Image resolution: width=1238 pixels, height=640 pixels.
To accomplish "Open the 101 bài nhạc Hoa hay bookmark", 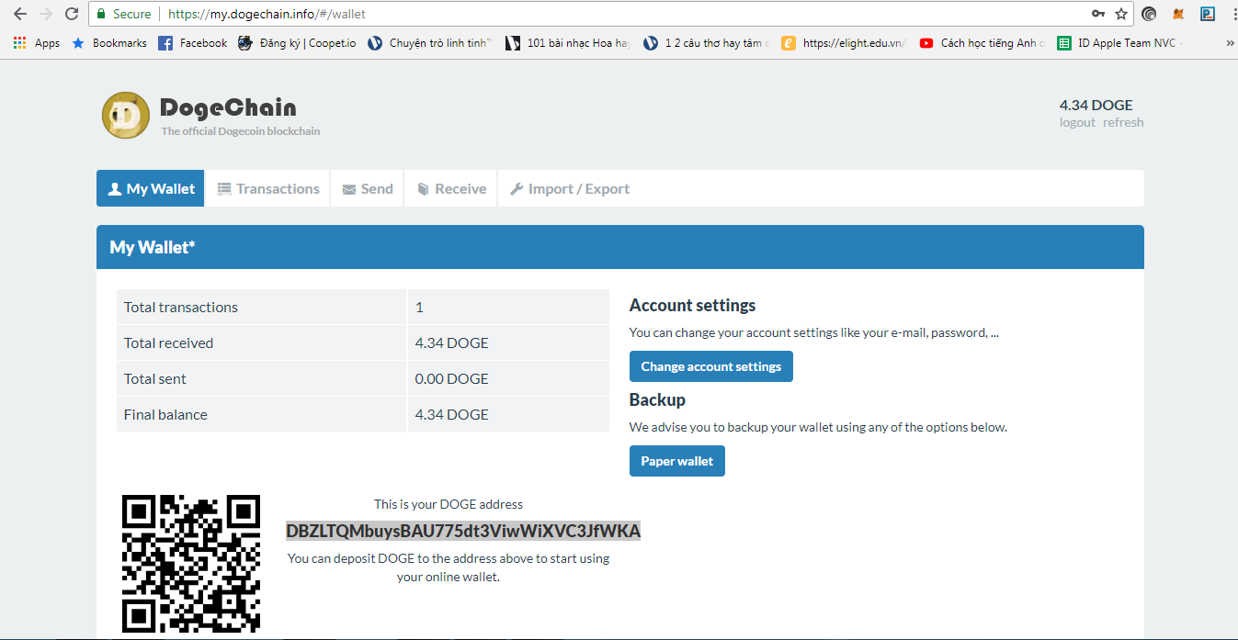I will (569, 43).
